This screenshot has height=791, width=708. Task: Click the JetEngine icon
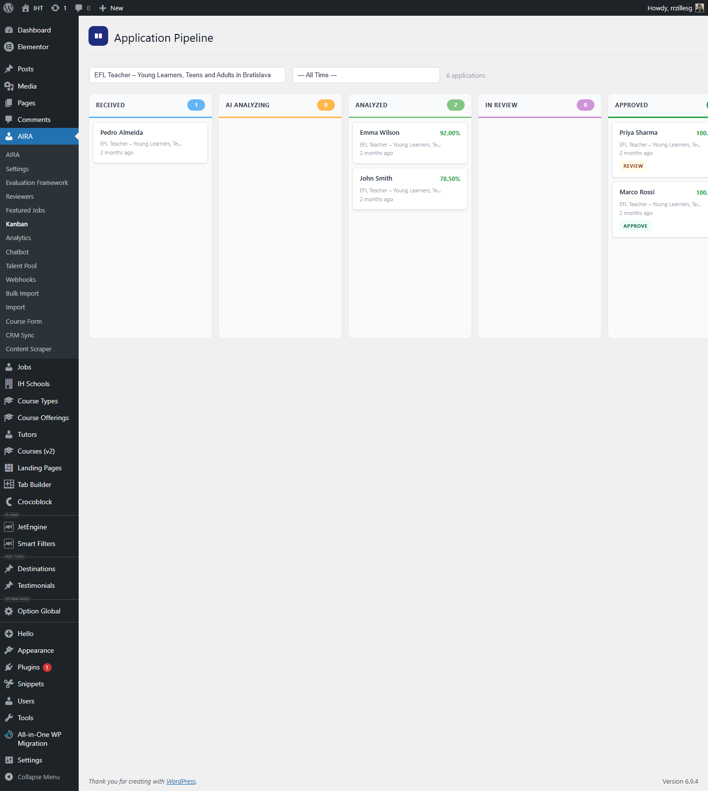click(x=9, y=527)
